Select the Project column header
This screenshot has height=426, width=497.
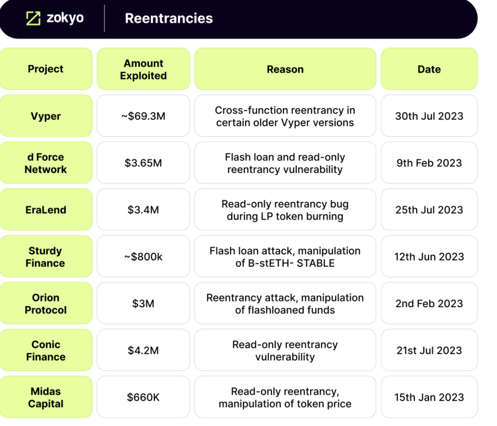coord(46,69)
